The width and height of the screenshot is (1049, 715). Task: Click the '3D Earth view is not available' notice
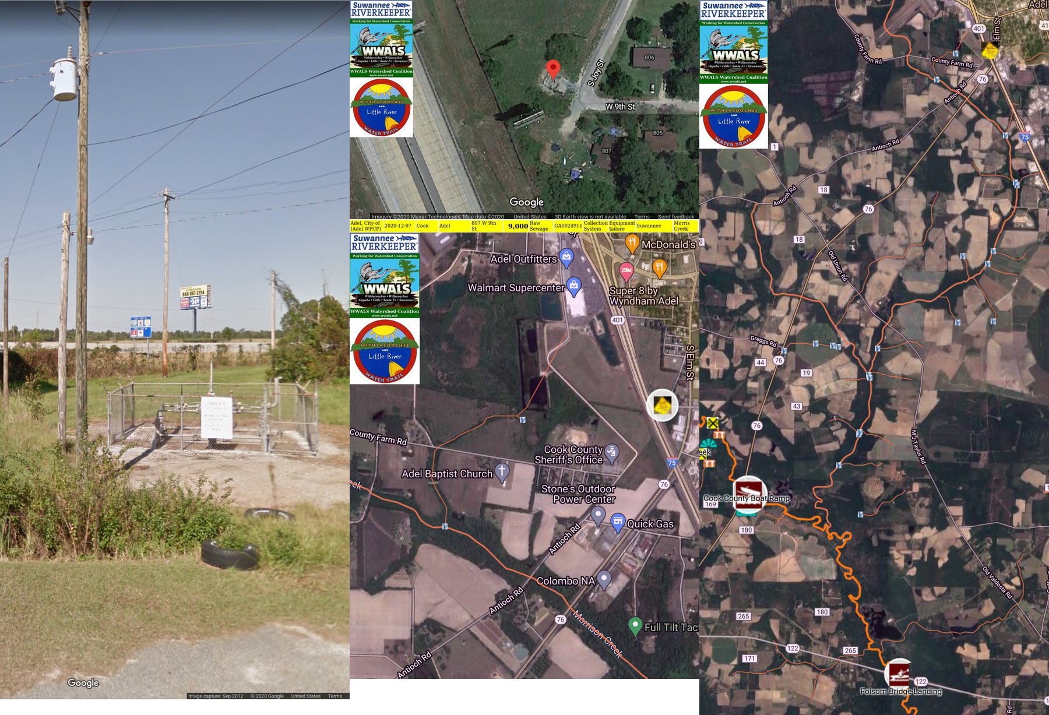point(590,217)
